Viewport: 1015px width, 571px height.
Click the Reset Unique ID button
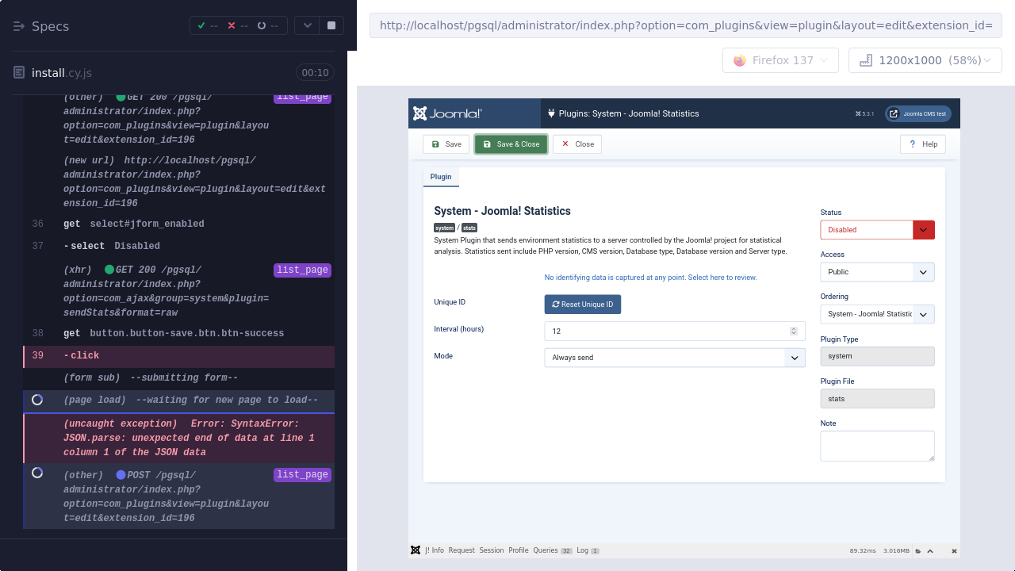583,305
